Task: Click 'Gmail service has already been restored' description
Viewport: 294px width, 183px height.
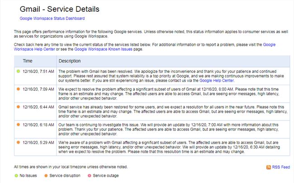Action: 173,111
